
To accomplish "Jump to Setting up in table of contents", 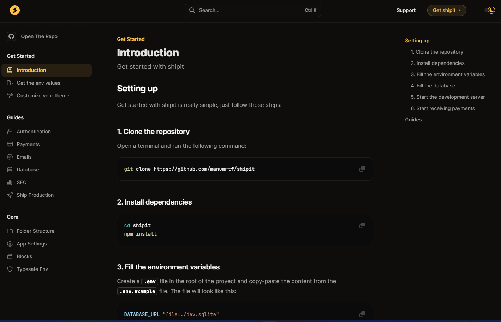I will coord(417,41).
